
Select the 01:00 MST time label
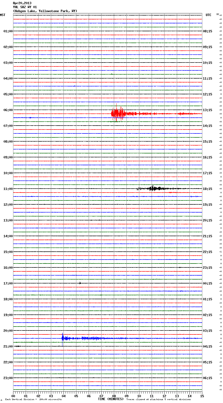[8, 31]
